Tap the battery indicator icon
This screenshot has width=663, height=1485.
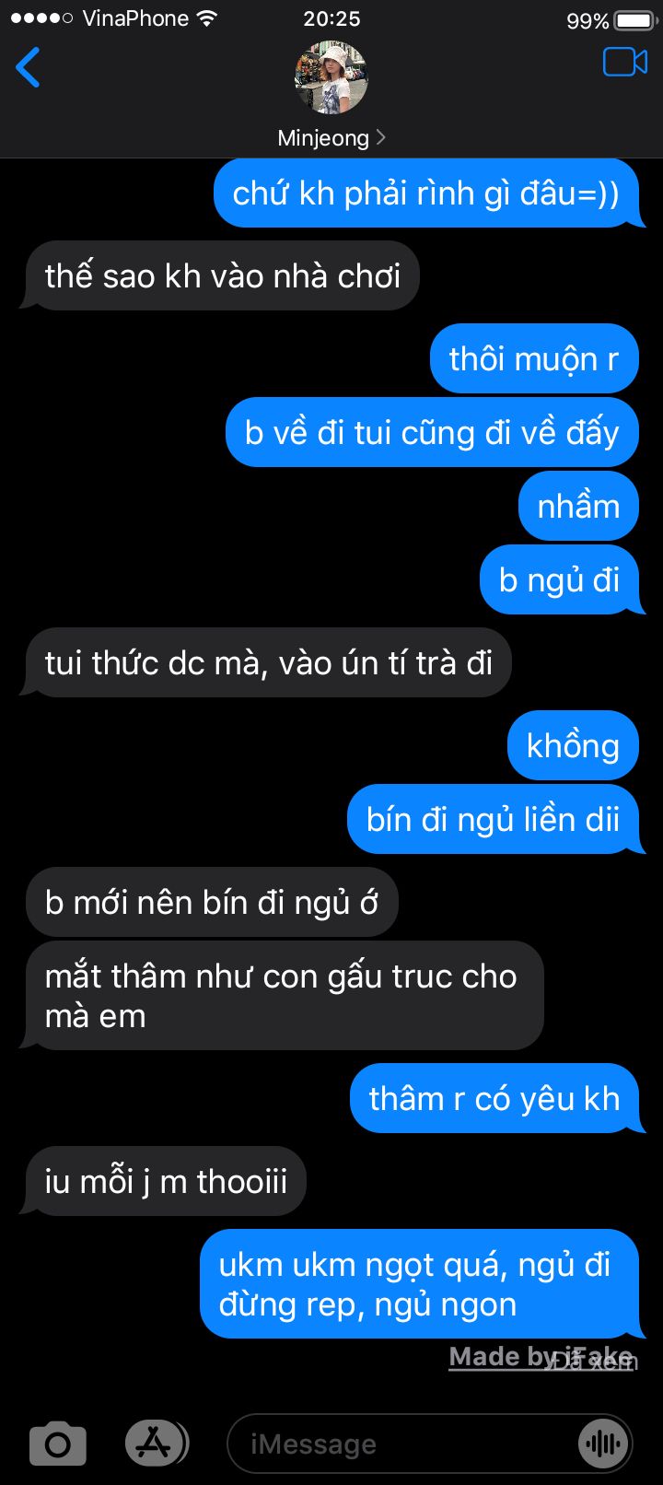coord(634,19)
